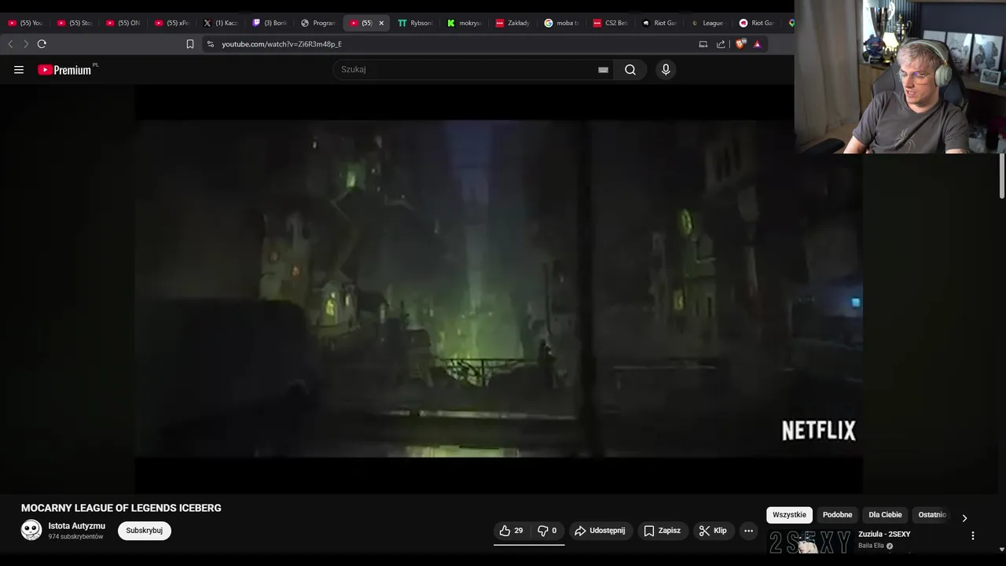Select the Wszystkie filter chip

[789, 515]
